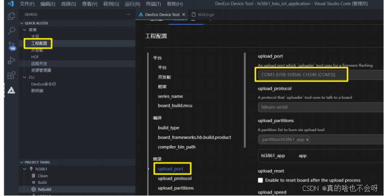Open 新终端 under CLI
Screen dimensions: 384x196
click(x=37, y=91)
